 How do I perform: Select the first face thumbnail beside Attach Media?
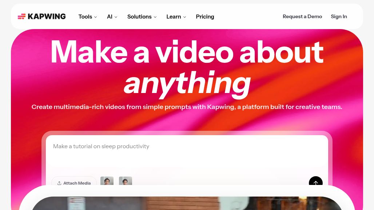(107, 181)
